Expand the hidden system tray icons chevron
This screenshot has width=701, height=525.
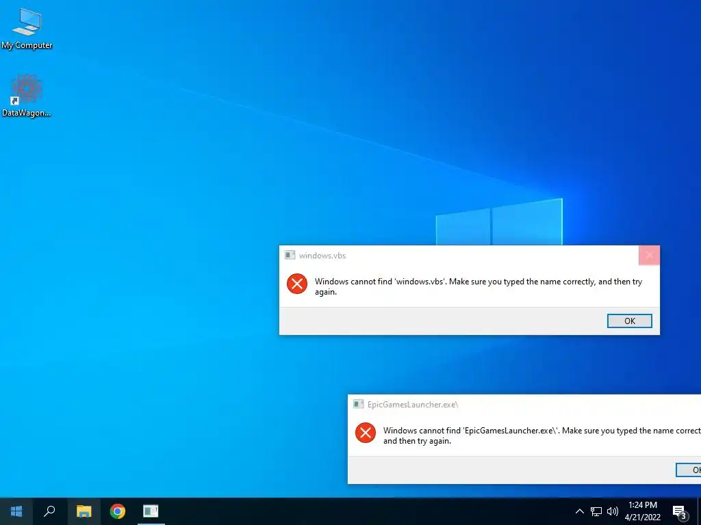(x=579, y=511)
